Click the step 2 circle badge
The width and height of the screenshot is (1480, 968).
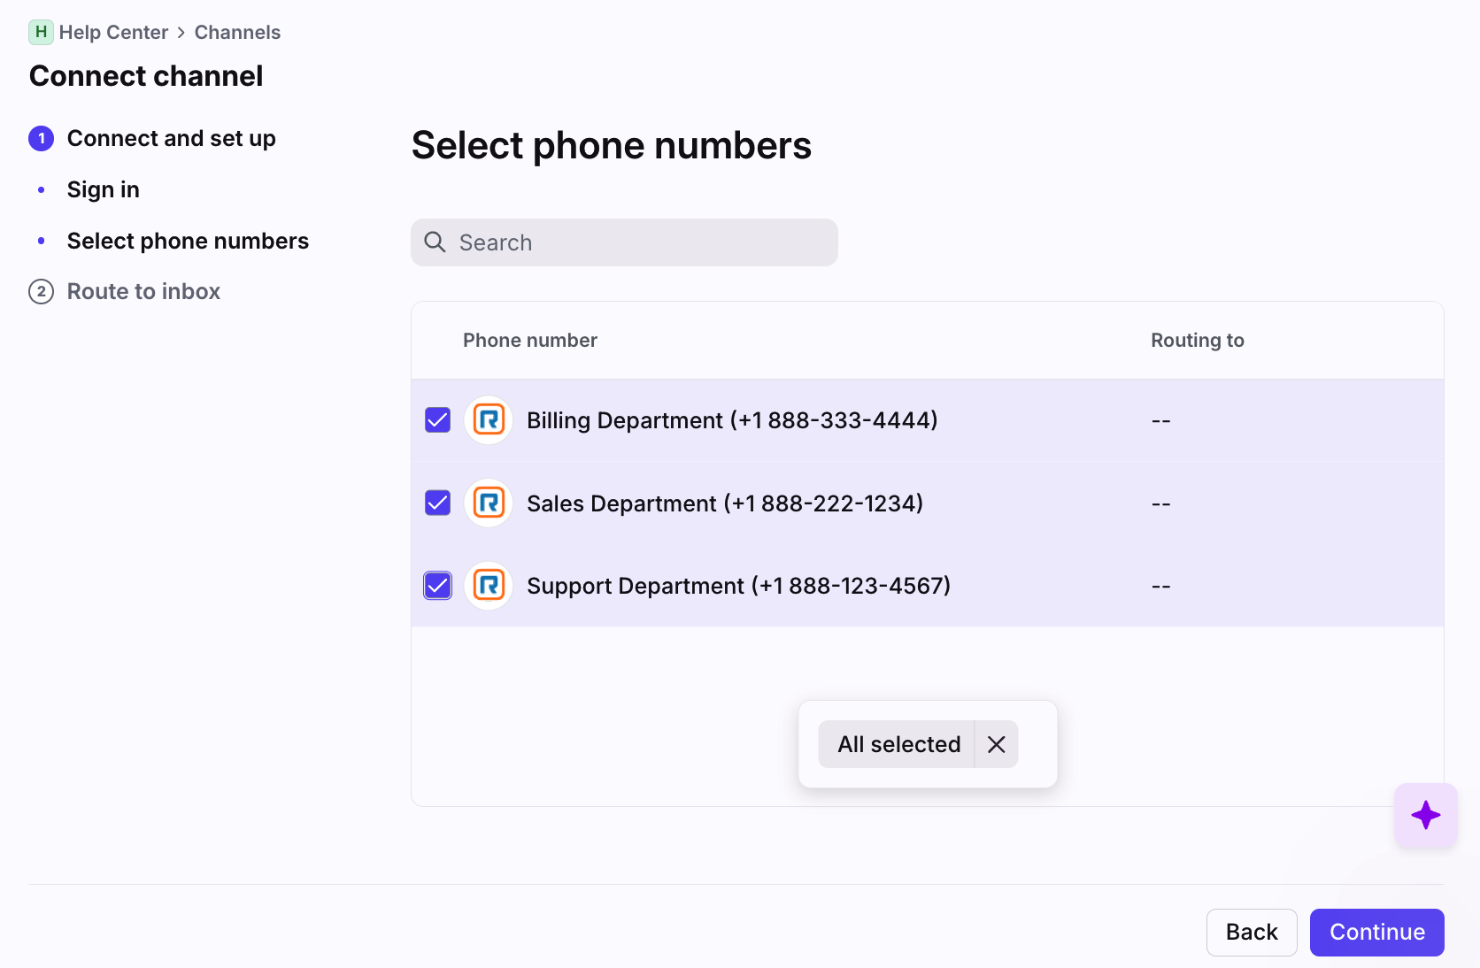click(41, 291)
